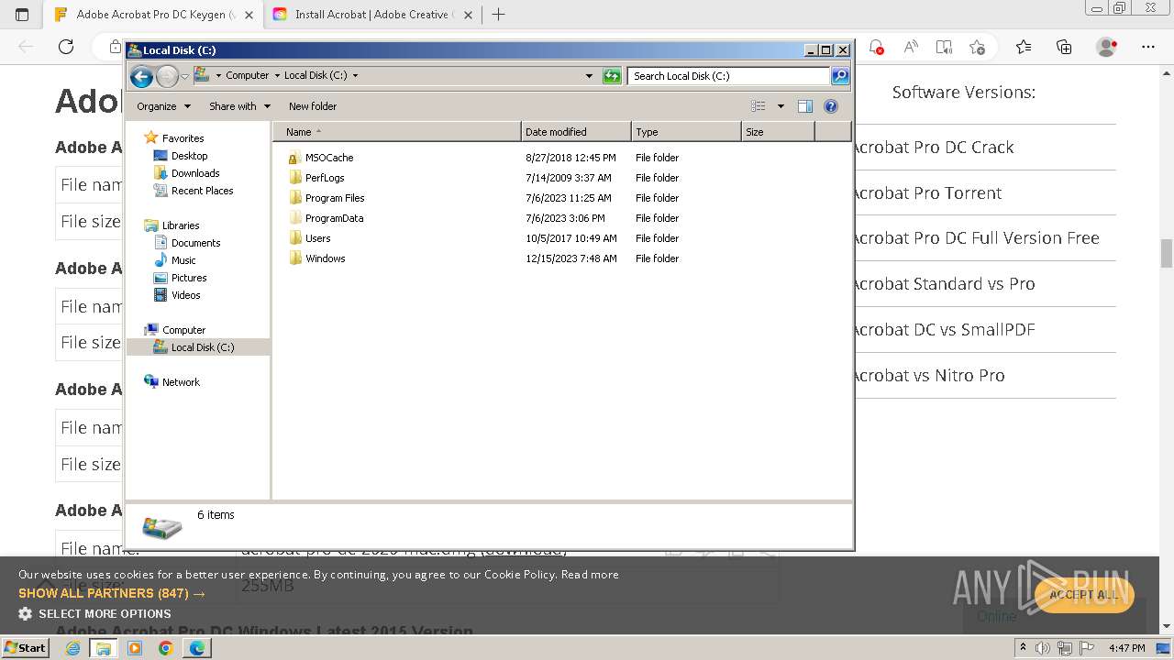Launch Internet Explorer from the taskbar
The height and width of the screenshot is (660, 1174).
pos(72,648)
